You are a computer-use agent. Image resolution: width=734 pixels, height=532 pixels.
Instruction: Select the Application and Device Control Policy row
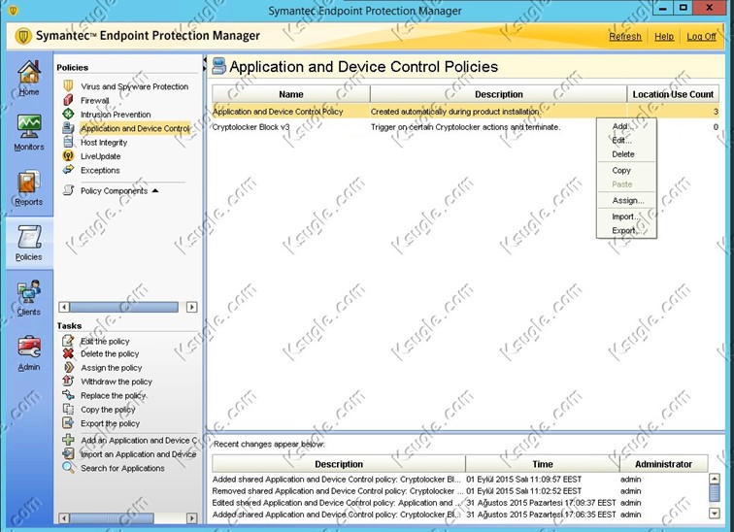tap(465, 112)
